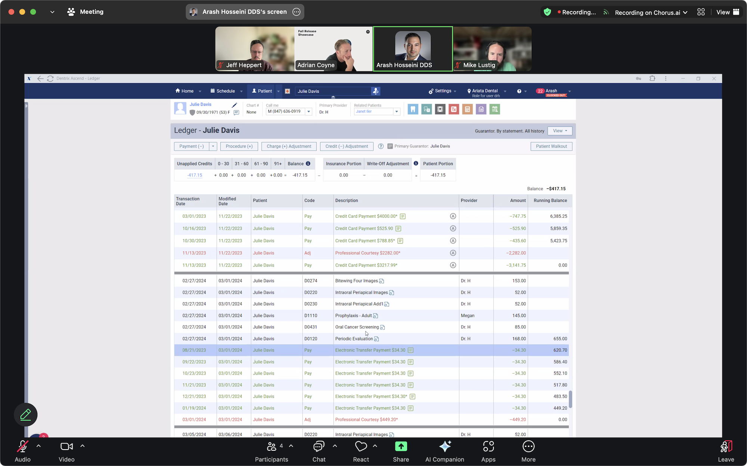Click the ledger vertical scrollbar thumb
Viewport: 747px width, 466px height.
click(x=570, y=399)
